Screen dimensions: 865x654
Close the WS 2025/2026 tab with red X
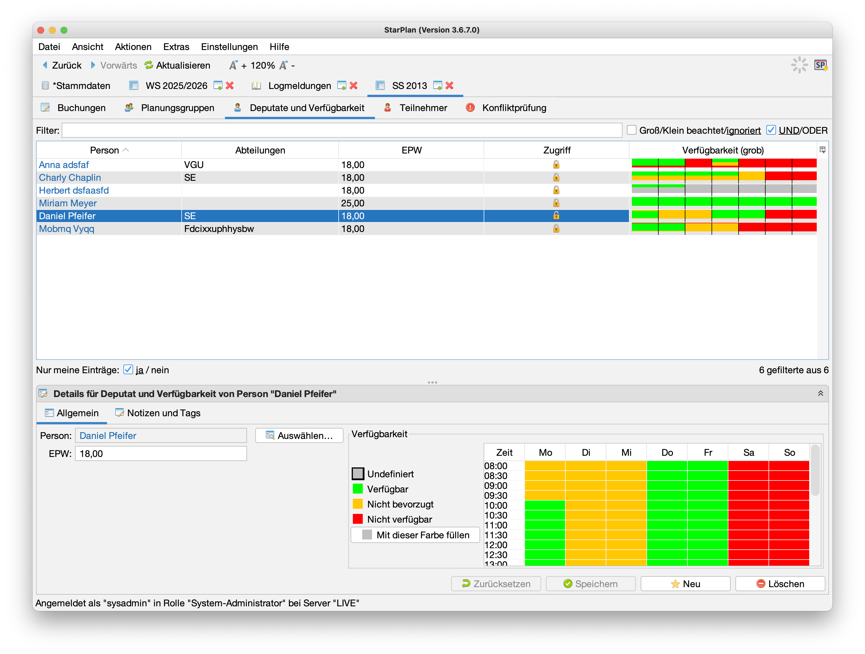(230, 86)
